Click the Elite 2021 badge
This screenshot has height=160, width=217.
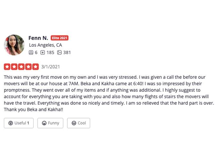59,38
